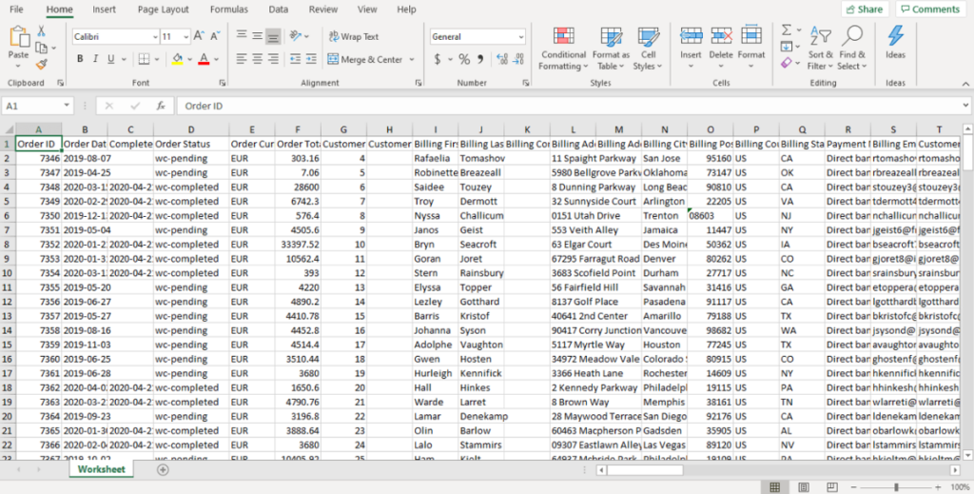Decrease indent icon
Image resolution: width=974 pixels, height=494 pixels.
[295, 59]
